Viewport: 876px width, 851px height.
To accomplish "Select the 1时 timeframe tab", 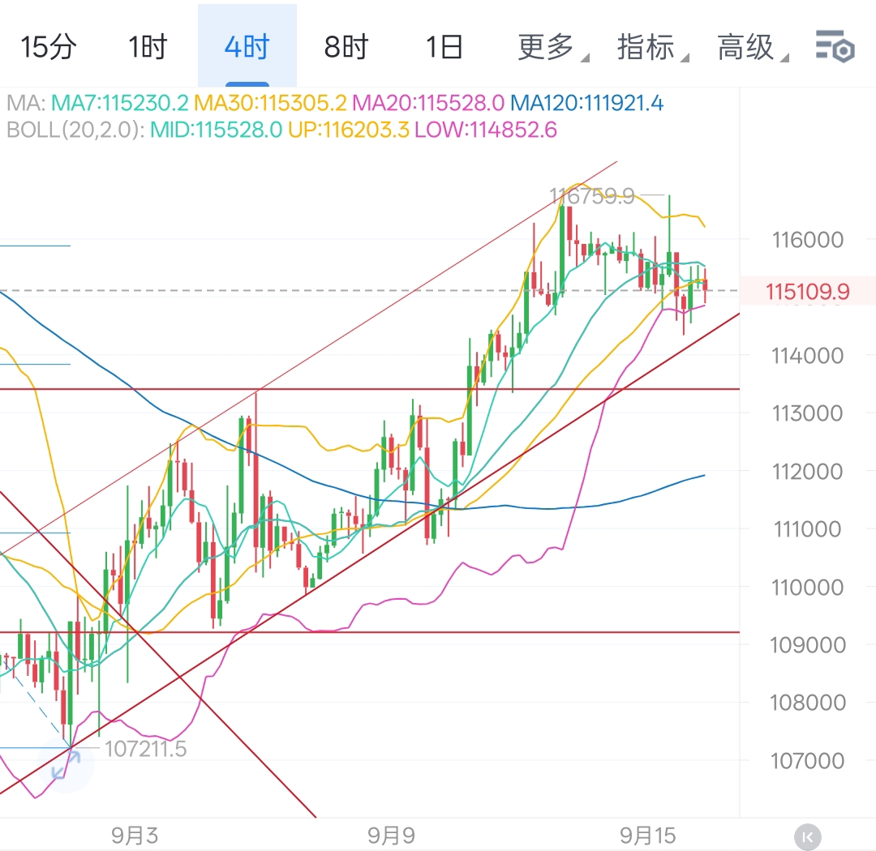I will tap(147, 47).
